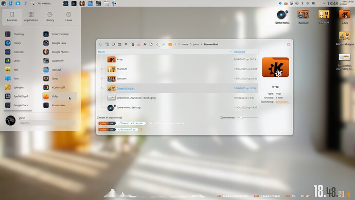
Task: Click the microphone tray icon
Action: pyautogui.click(x=313, y=4)
